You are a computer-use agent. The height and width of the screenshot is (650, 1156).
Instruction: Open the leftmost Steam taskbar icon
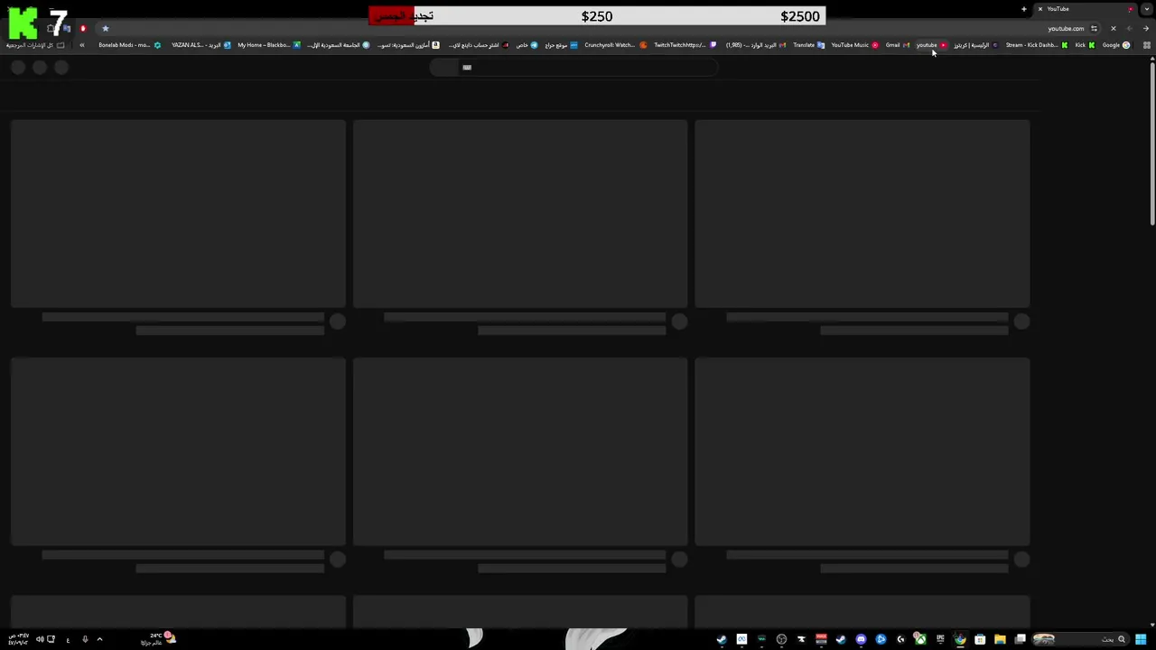coord(722,639)
